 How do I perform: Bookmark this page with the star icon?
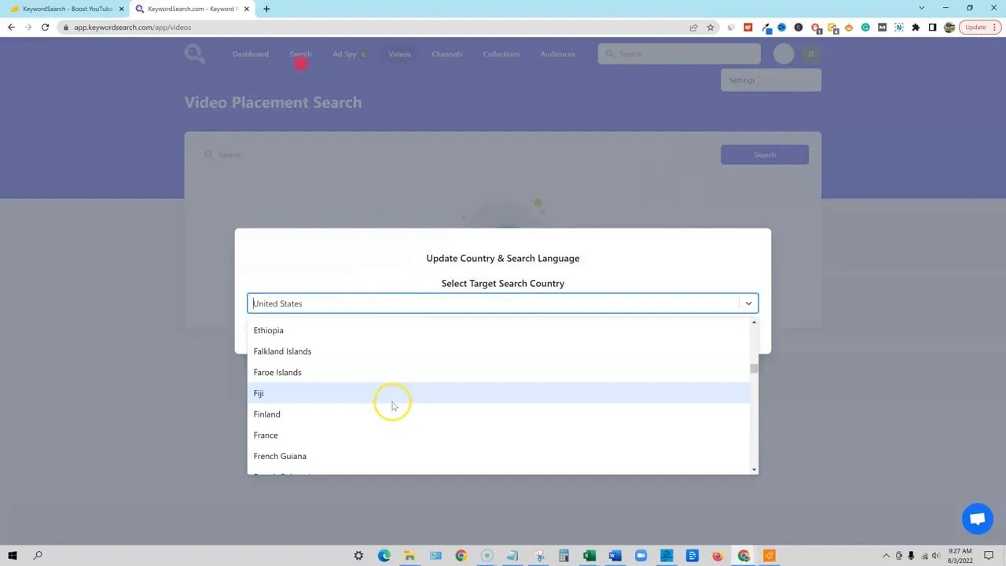click(710, 28)
